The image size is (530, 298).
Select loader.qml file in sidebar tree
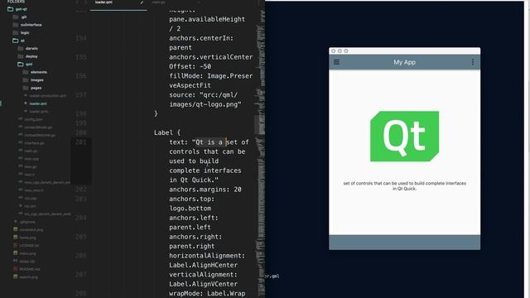point(38,103)
